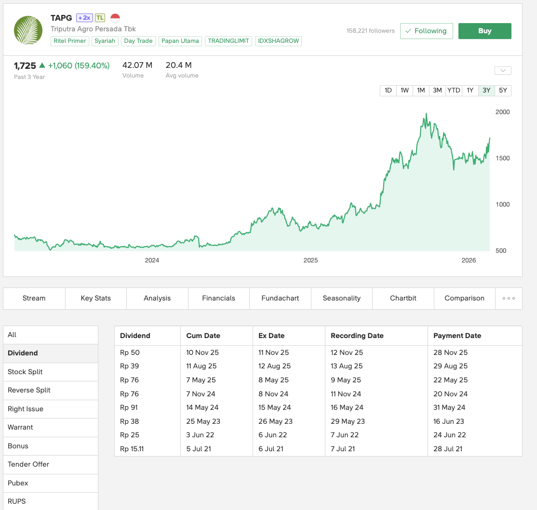Open the Key Stats tab

click(x=96, y=298)
